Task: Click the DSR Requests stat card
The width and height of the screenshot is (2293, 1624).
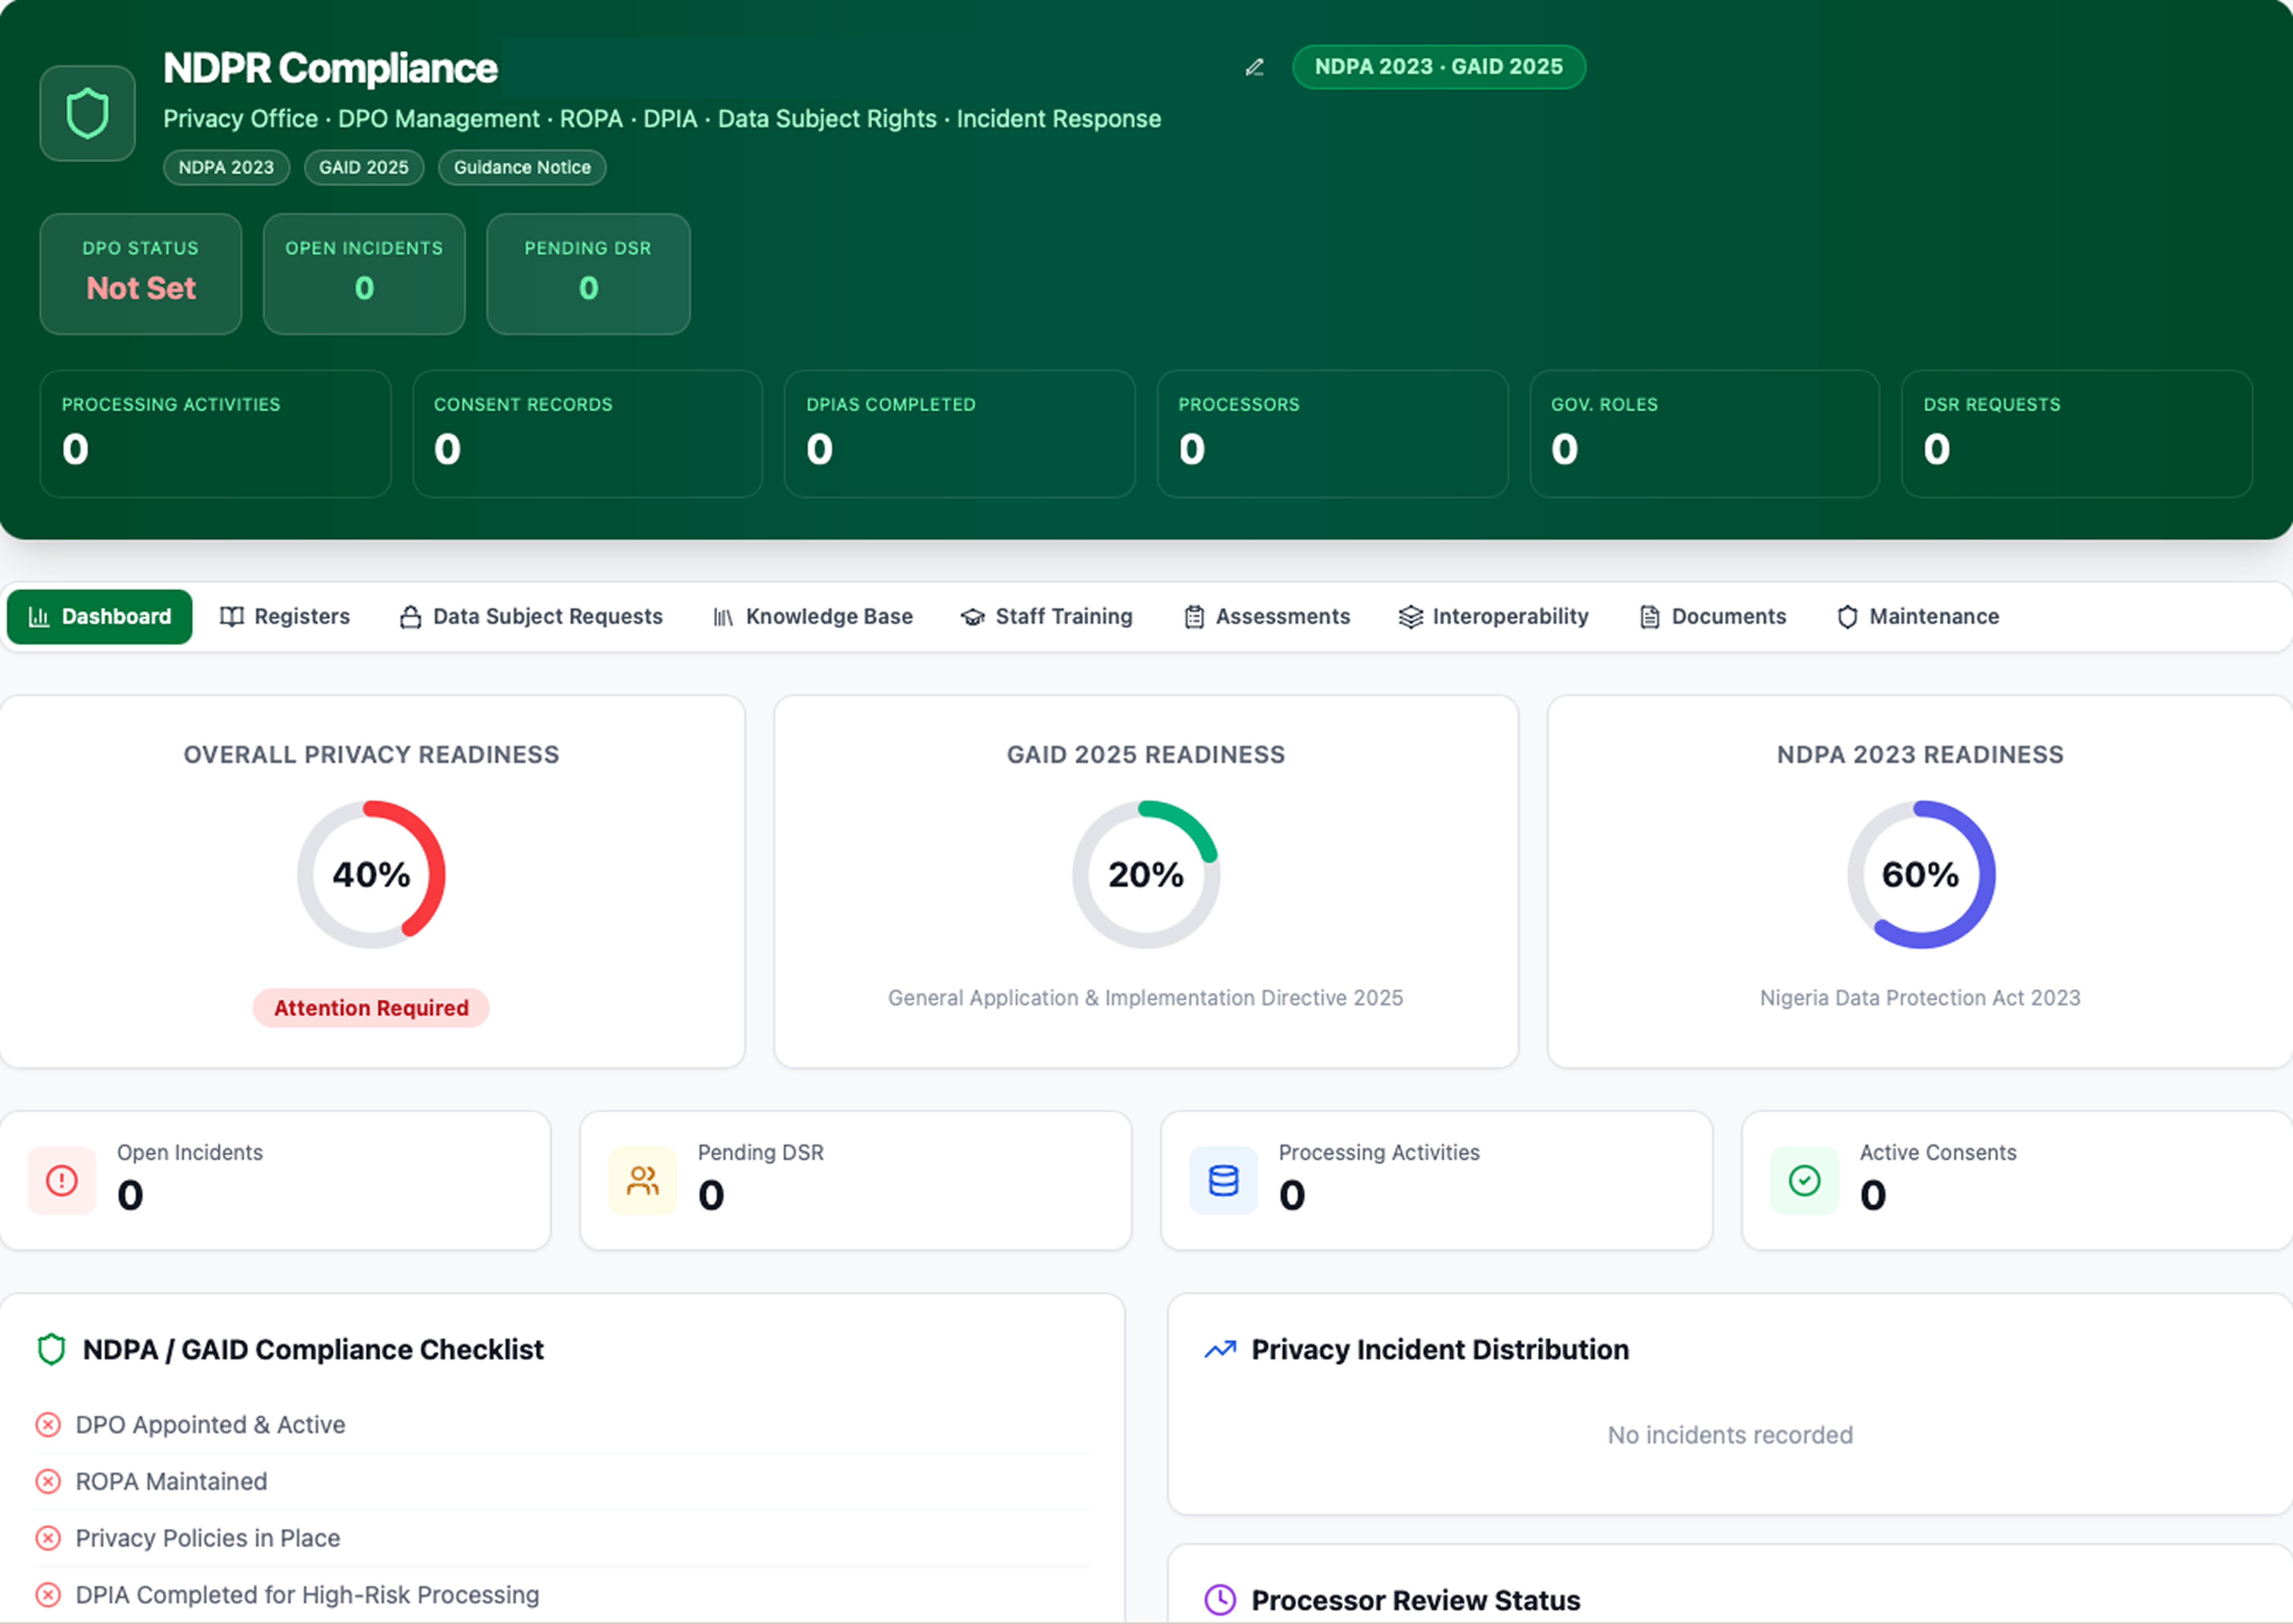Action: click(2077, 433)
